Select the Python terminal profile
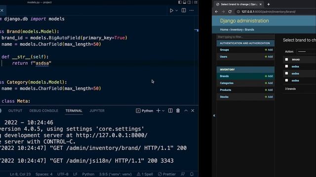This screenshot has width=316, height=177. click(x=145, y=111)
